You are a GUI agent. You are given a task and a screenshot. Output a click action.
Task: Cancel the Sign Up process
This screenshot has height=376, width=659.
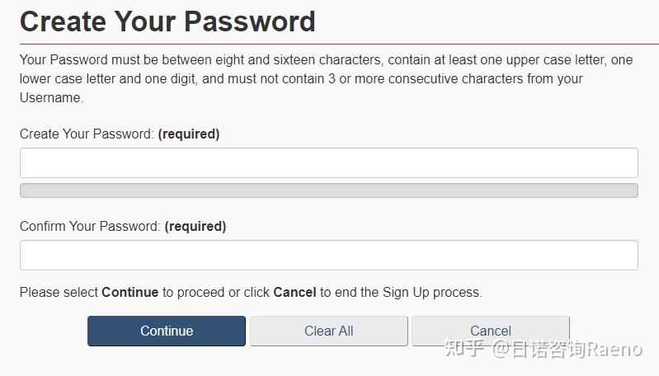[x=490, y=331]
